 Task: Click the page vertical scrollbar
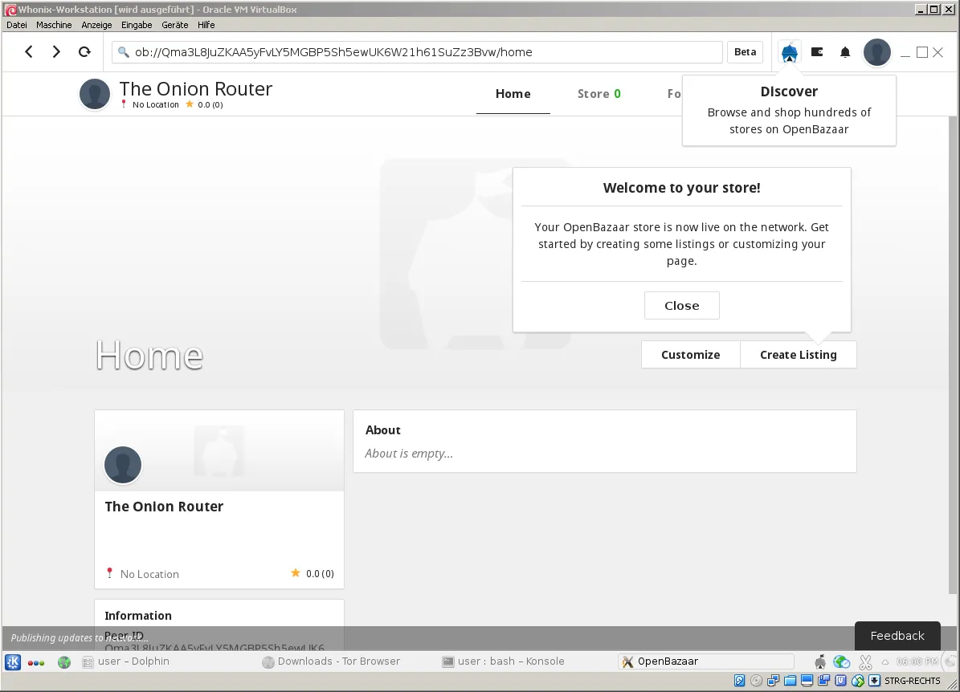tap(953, 355)
